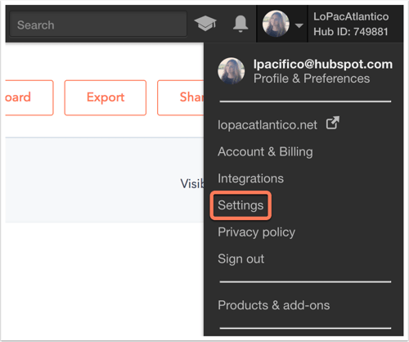The image size is (409, 342).
Task: Click the partially hidden Share button
Action: click(181, 97)
